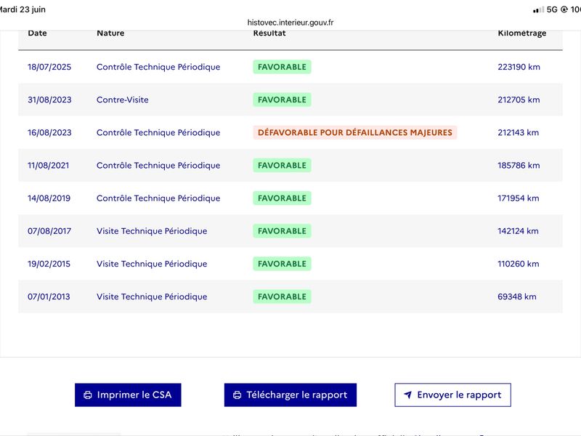The width and height of the screenshot is (581, 436).
Task: Select the 18/07/2025 Contrôle Technique row
Action: 290,67
